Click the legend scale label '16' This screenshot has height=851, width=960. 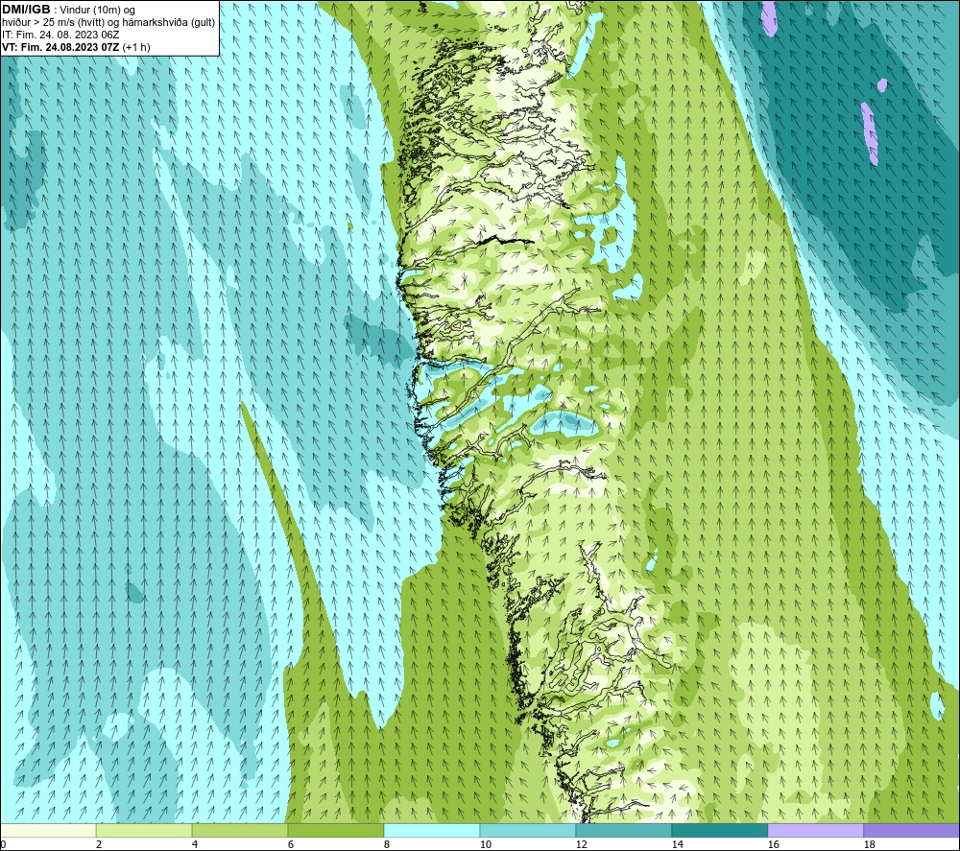click(x=774, y=845)
